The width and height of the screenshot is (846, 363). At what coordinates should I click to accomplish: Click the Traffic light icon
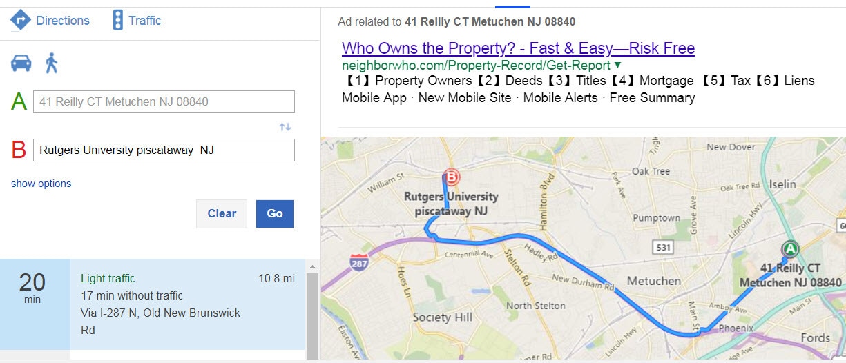coord(118,20)
